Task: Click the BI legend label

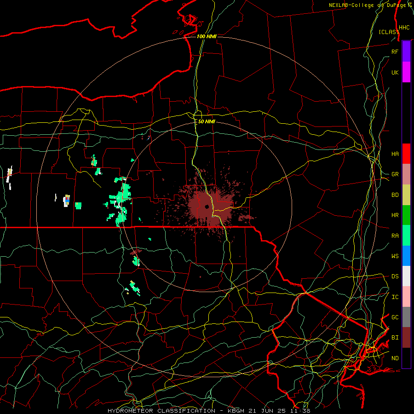Action: point(395,338)
